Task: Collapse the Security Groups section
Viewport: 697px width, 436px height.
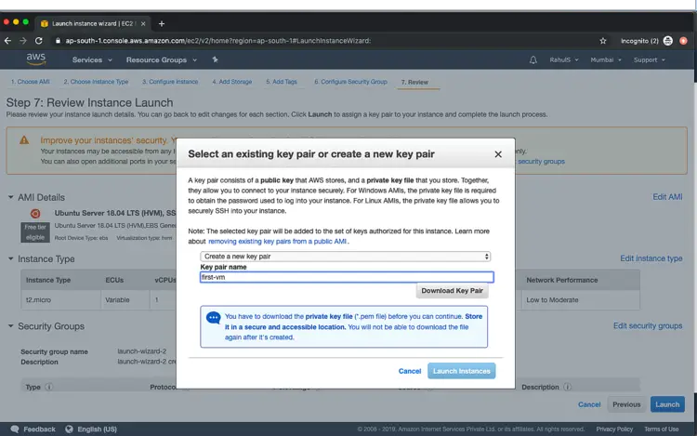Action: 10,325
